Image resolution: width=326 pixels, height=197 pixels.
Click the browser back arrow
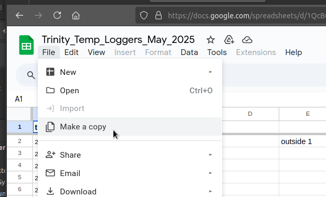click(19, 15)
